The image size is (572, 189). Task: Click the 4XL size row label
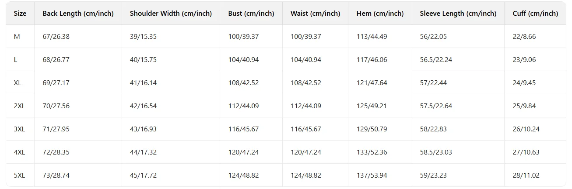(x=19, y=152)
